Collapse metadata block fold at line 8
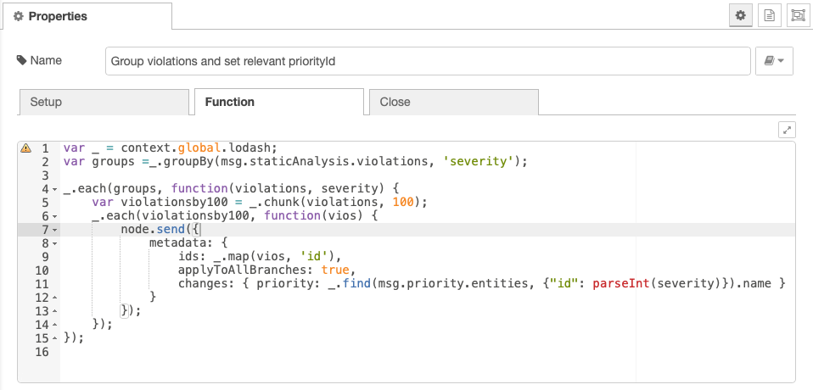This screenshot has width=813, height=390. pos(55,243)
